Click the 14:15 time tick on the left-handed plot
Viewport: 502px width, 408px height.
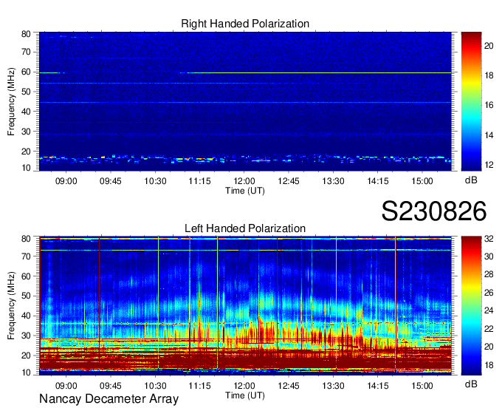click(377, 385)
